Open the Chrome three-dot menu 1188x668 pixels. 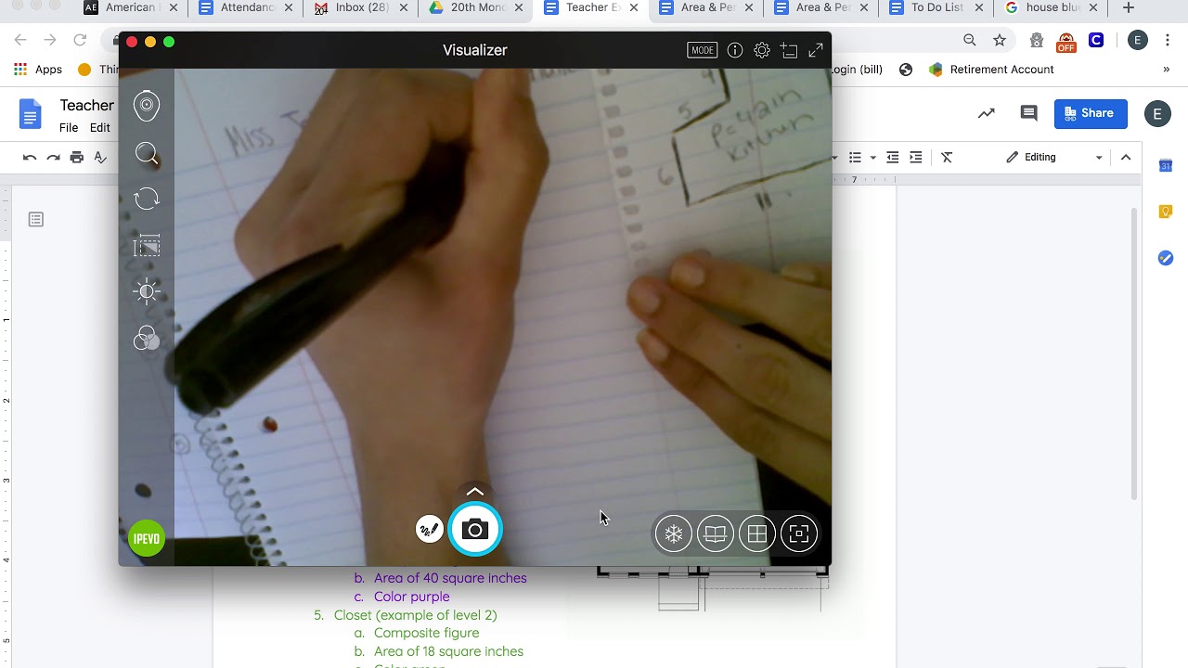tap(1167, 40)
